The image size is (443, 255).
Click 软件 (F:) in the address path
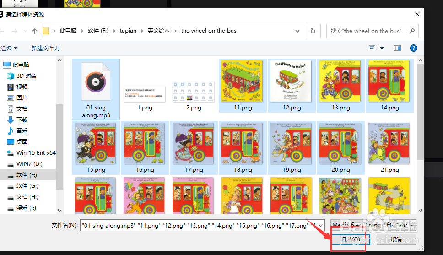tap(98, 31)
